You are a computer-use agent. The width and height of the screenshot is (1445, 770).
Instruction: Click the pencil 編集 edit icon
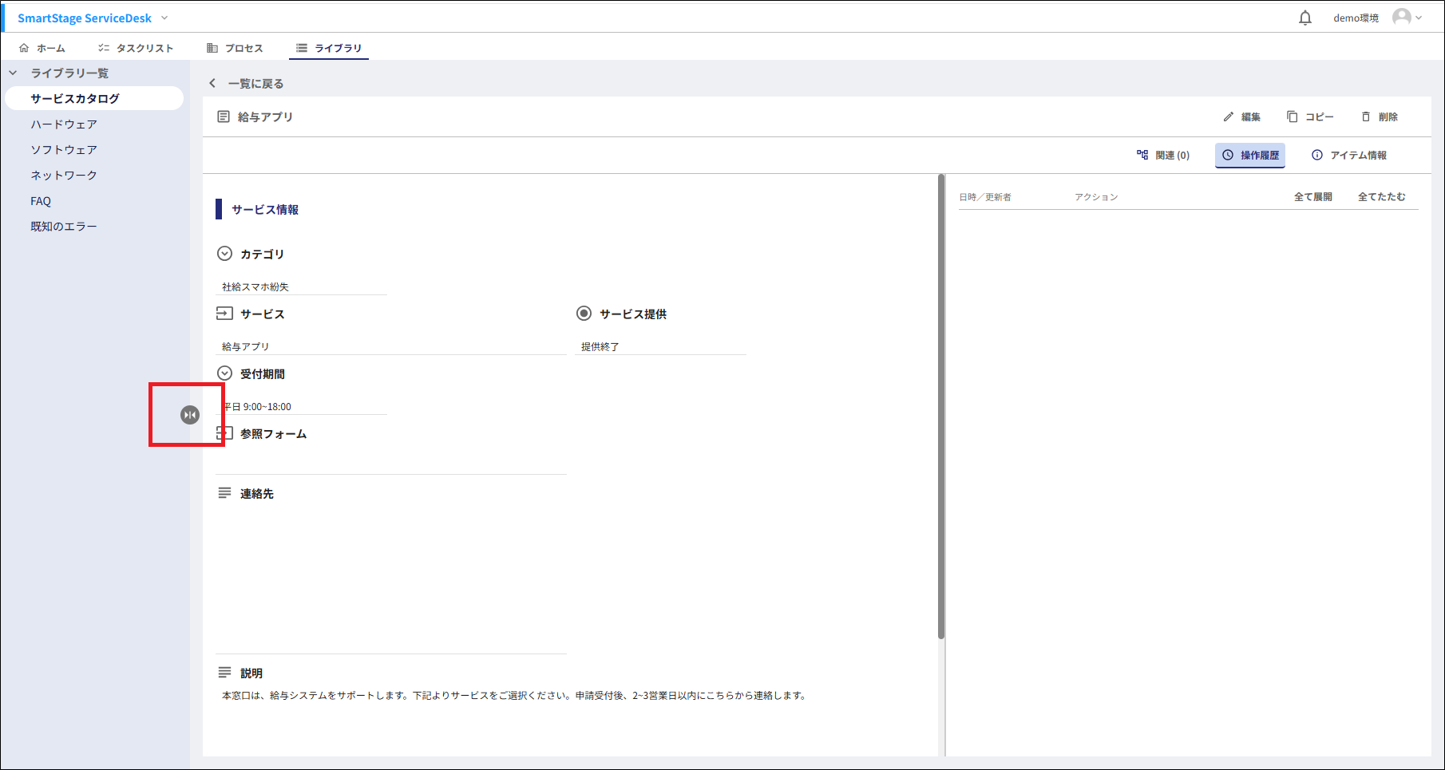click(x=1229, y=116)
